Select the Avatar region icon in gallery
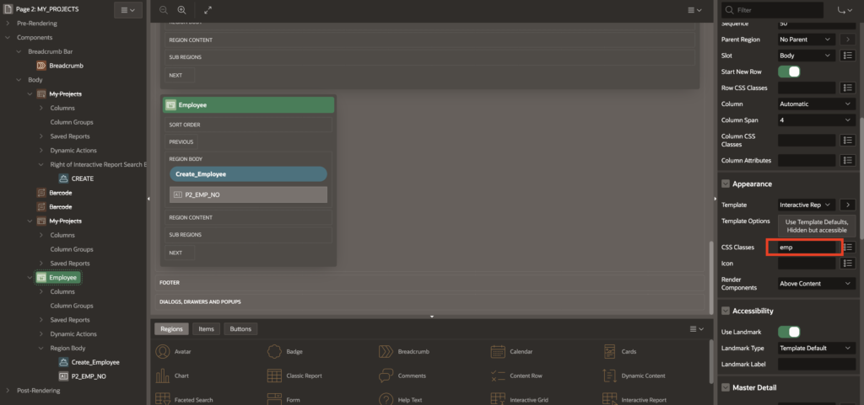 [160, 351]
